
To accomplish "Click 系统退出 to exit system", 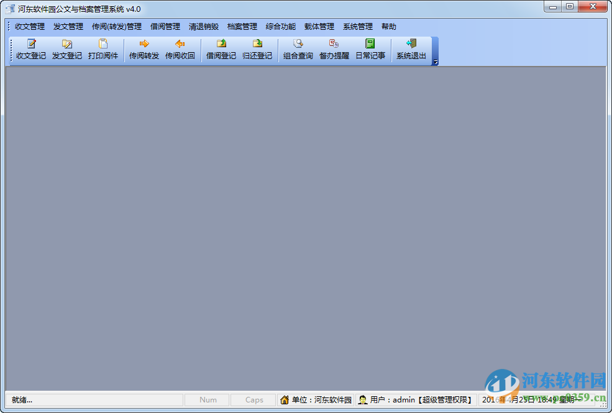I will 411,50.
